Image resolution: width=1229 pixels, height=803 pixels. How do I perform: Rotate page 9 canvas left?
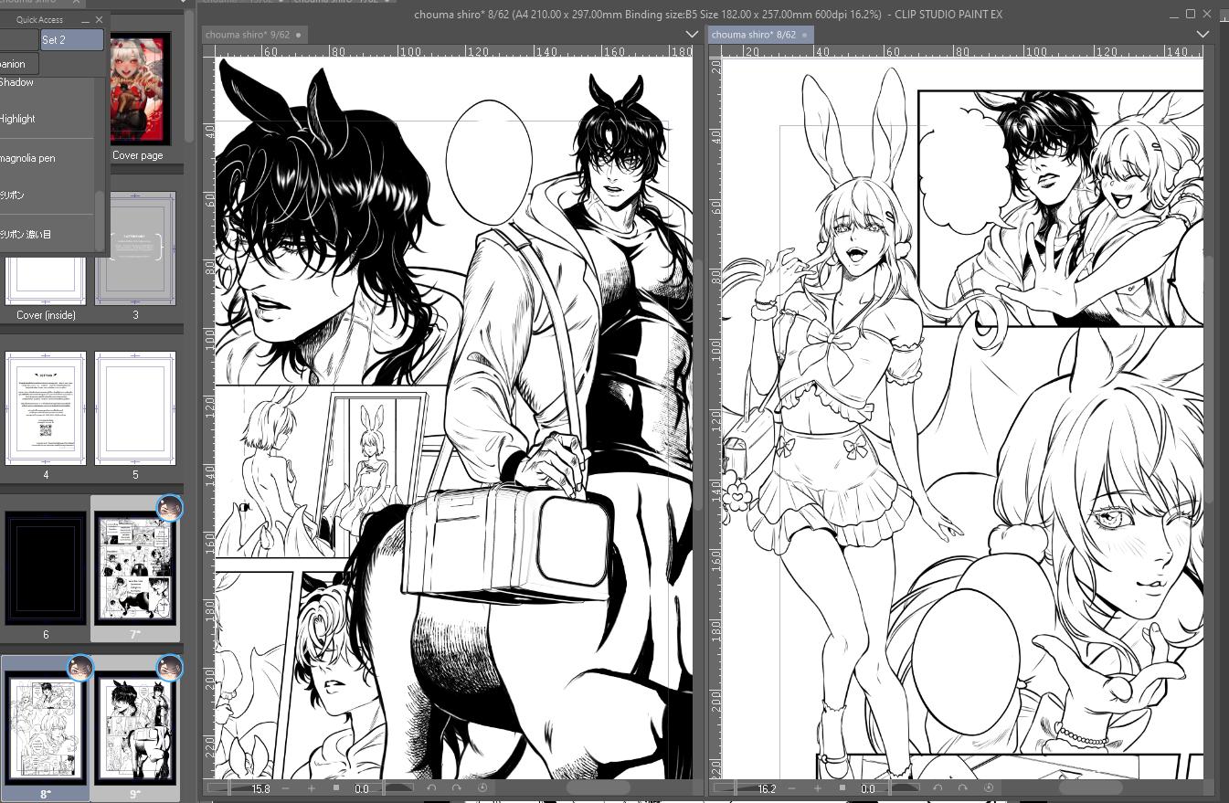(431, 787)
